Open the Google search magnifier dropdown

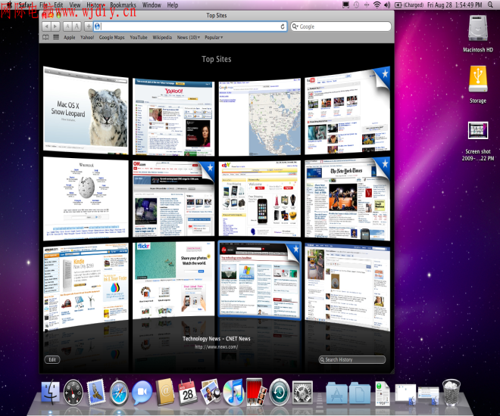pyautogui.click(x=295, y=26)
